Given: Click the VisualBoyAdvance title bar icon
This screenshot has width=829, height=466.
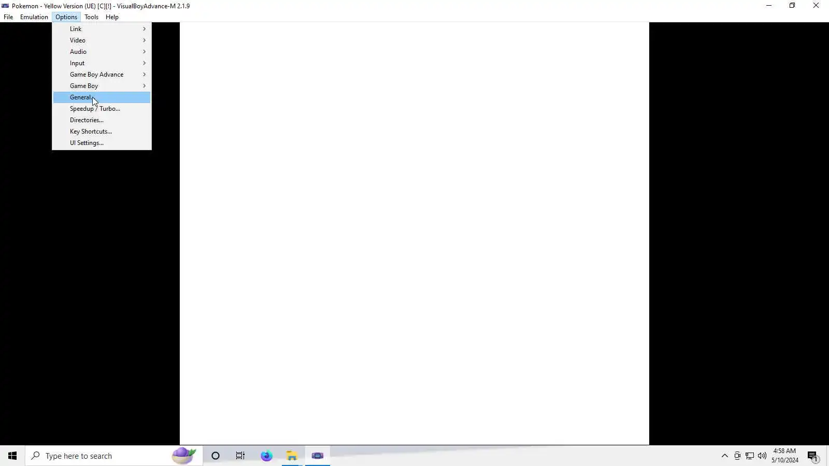Looking at the screenshot, I should pos(5,6).
